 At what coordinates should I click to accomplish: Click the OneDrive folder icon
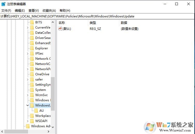click(x=32, y=74)
